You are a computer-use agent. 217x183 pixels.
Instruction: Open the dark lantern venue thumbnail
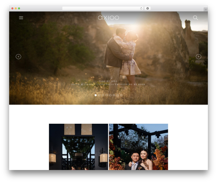coord(79,147)
